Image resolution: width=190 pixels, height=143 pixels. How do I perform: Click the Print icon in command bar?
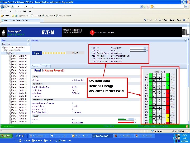tap(160, 20)
